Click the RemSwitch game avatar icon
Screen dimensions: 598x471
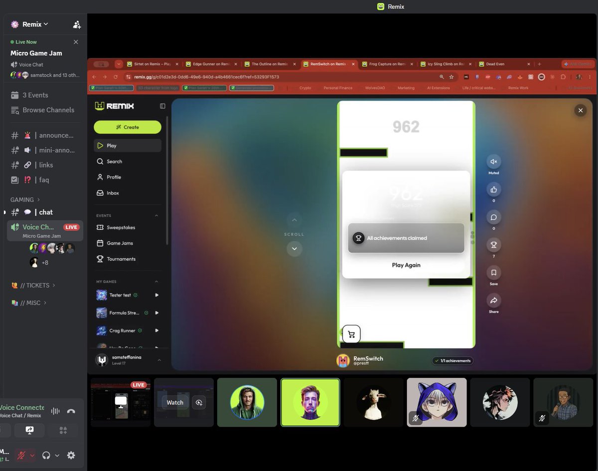click(343, 361)
